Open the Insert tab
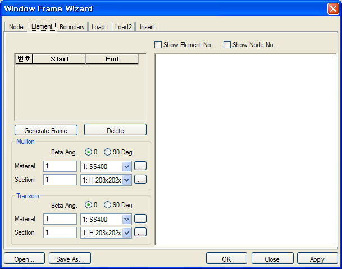 (x=147, y=27)
